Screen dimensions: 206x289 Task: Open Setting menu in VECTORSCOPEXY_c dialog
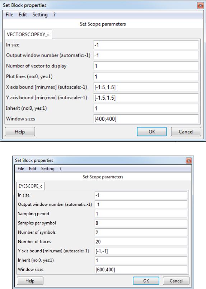pyautogui.click(x=40, y=15)
